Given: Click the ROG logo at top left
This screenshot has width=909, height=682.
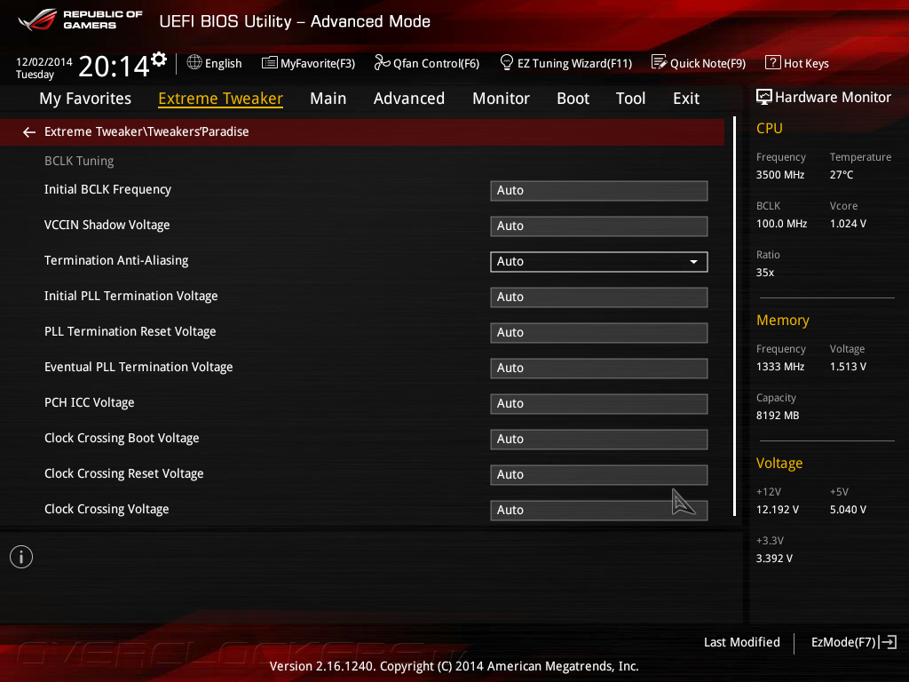Looking at the screenshot, I should coord(37,20).
